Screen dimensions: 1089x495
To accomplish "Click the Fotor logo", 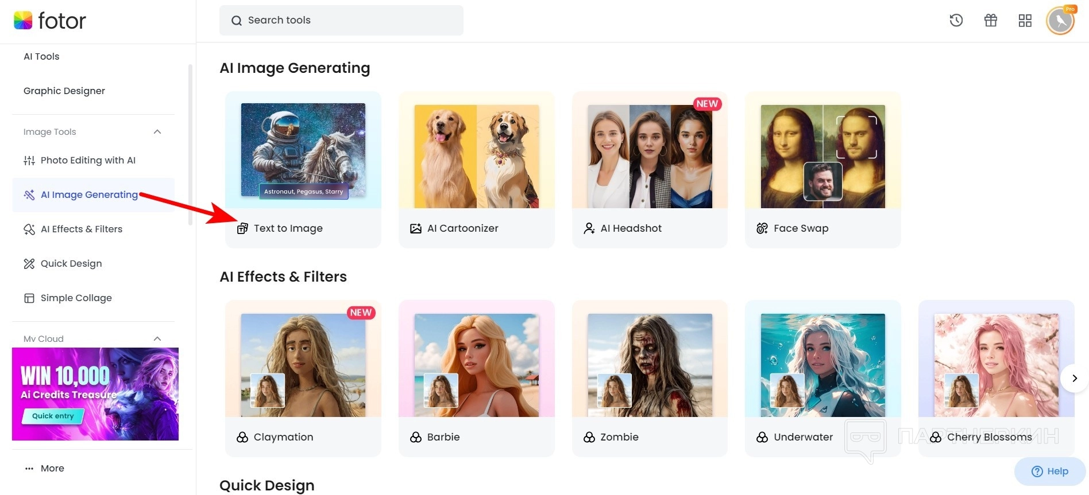I will tap(50, 21).
